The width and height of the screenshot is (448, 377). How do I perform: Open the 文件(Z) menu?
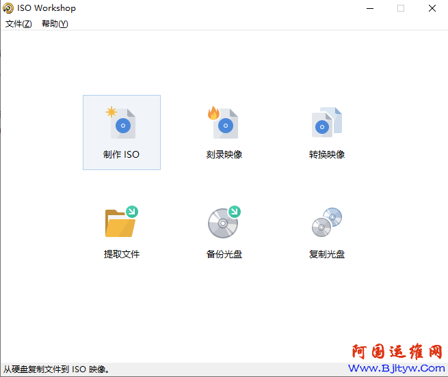coord(18,24)
